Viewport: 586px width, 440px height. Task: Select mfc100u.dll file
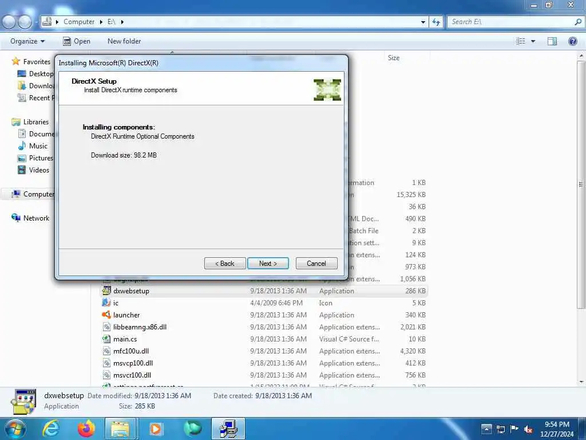pyautogui.click(x=263, y=351)
